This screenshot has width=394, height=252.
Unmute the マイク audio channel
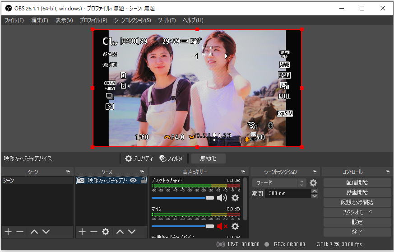click(x=222, y=226)
